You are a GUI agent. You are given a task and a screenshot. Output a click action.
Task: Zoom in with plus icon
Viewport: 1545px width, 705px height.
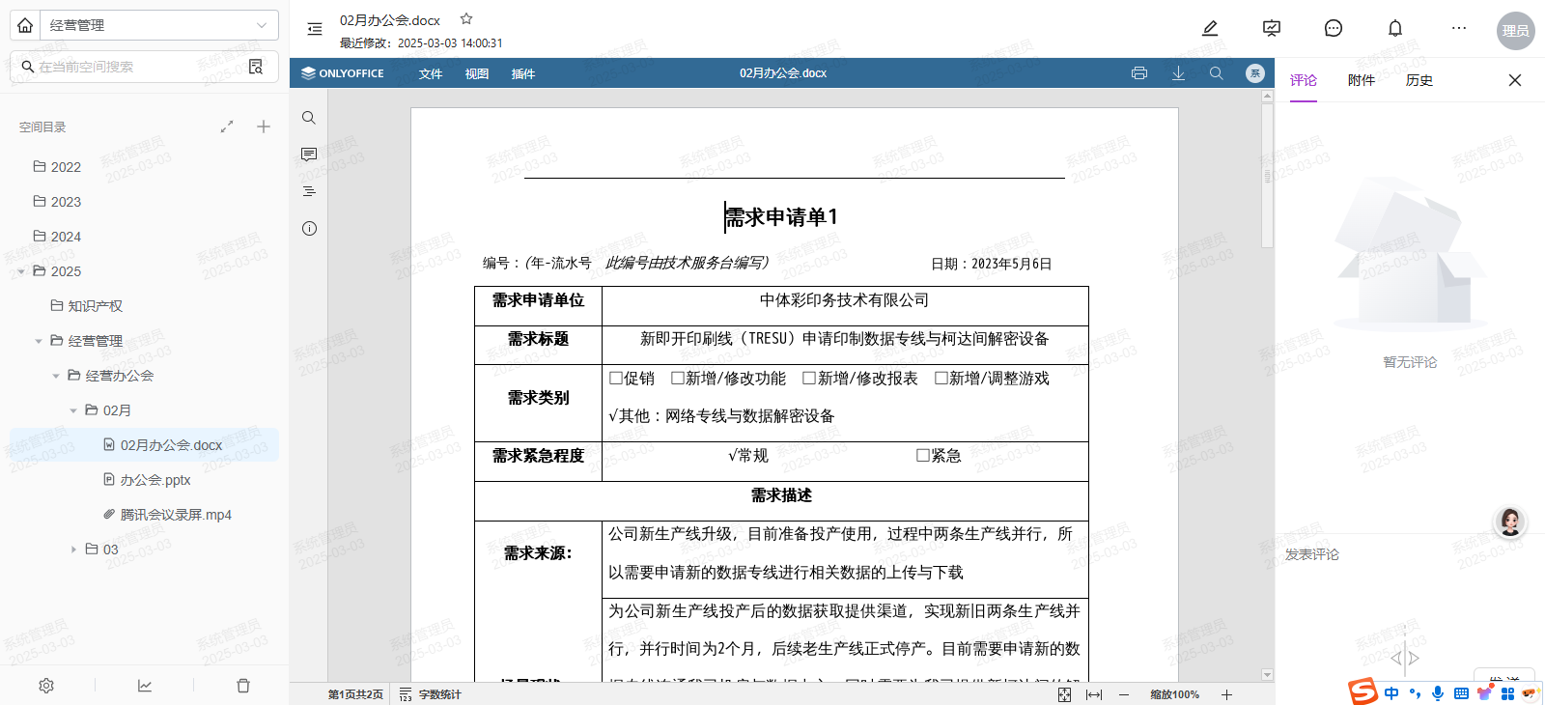tap(1226, 694)
